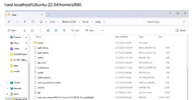192x100 pixels.
Task: Collapse the Linux tree node
Action: point(7,94)
